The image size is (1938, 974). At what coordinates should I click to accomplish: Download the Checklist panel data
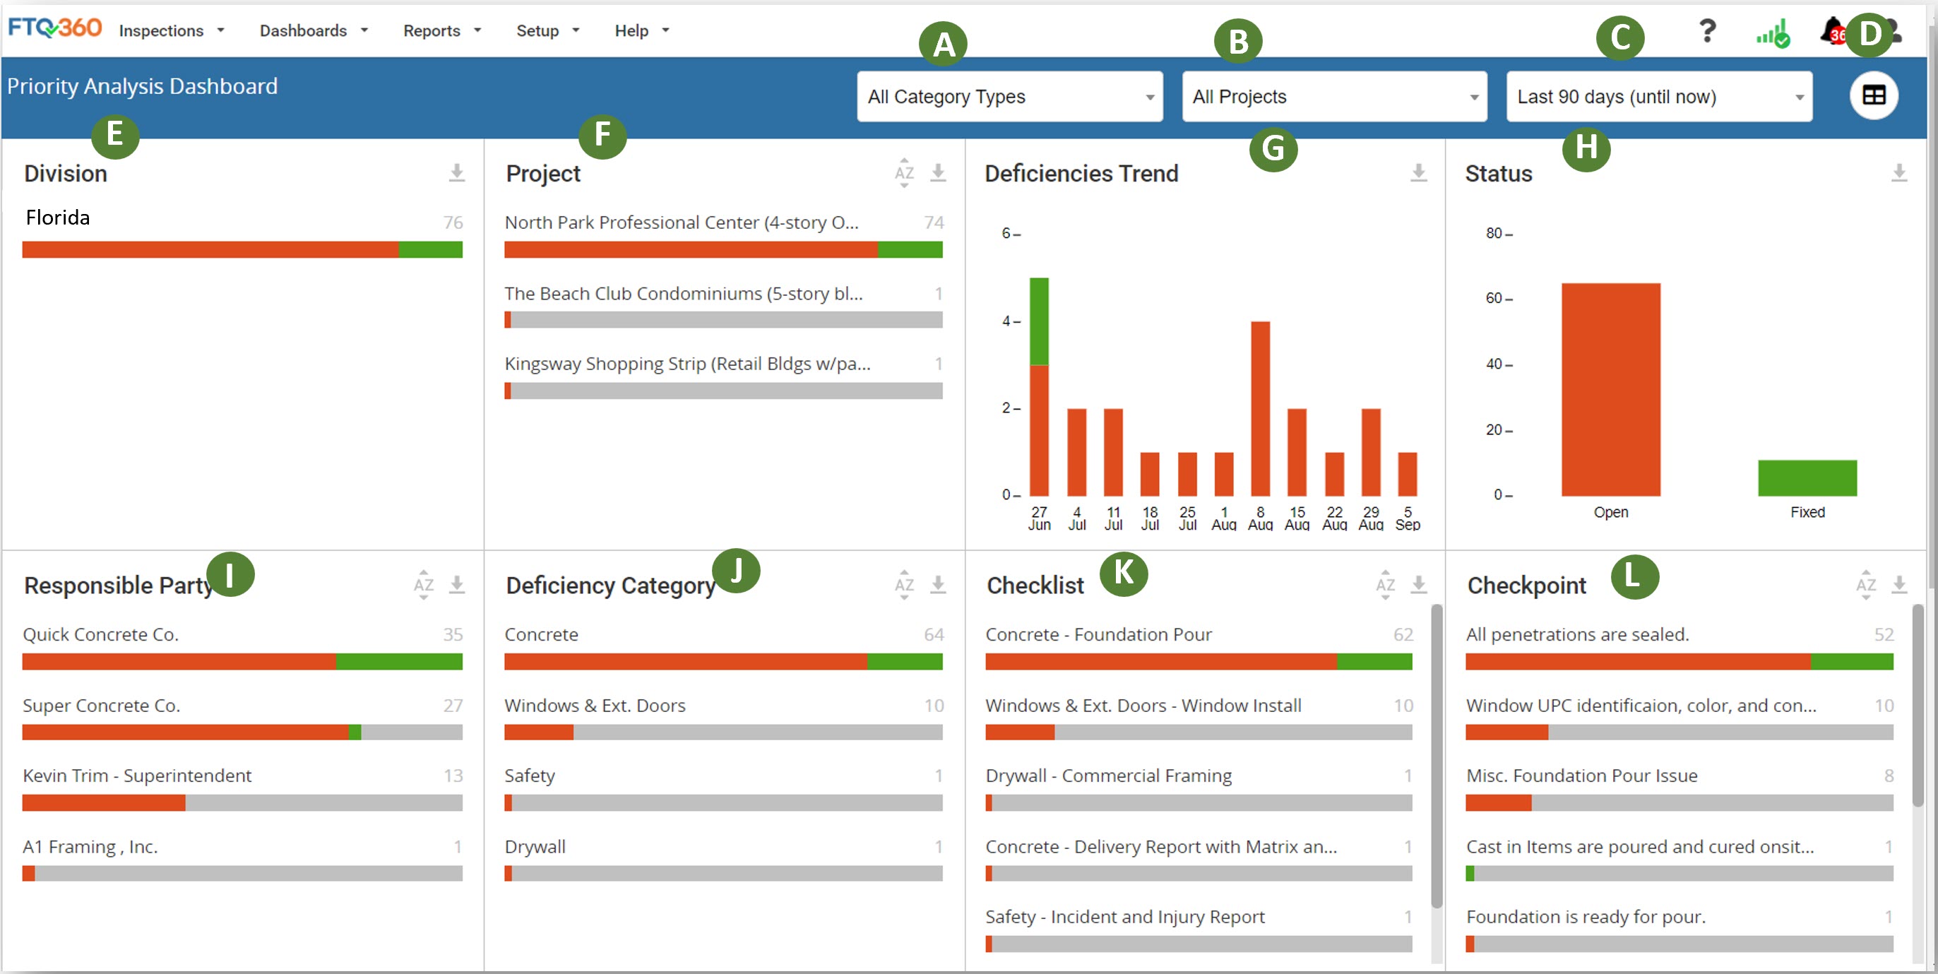coord(1418,584)
